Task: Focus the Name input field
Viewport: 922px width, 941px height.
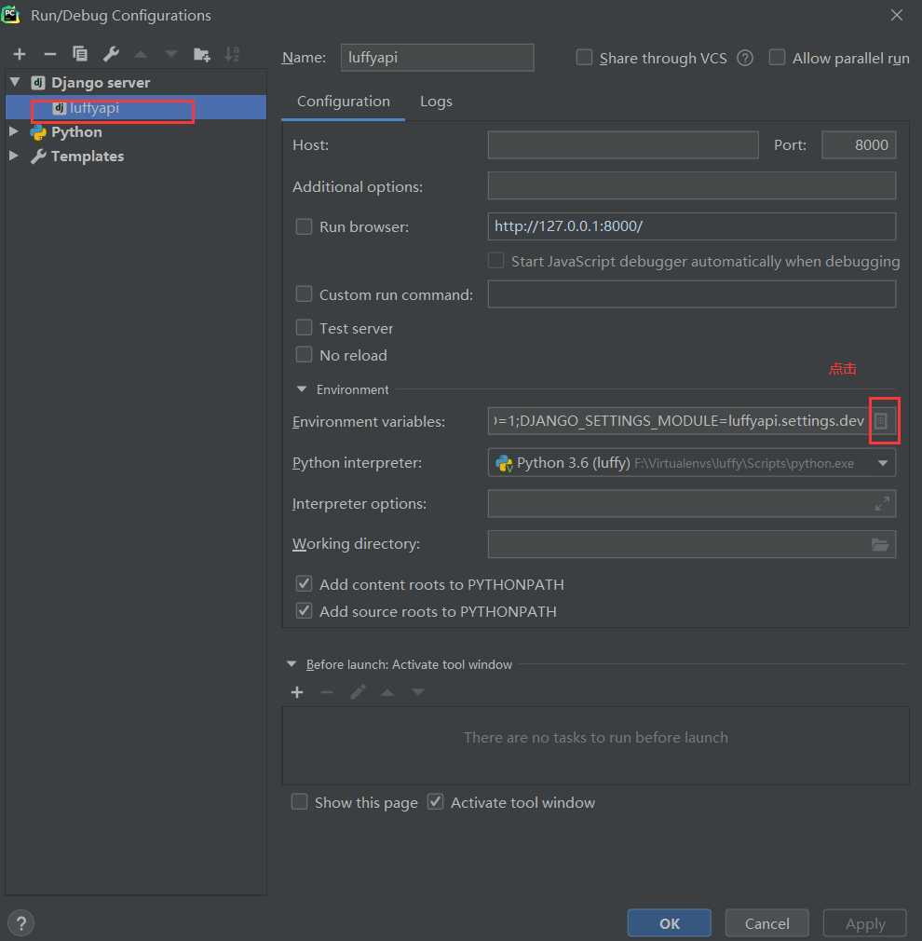Action: pyautogui.click(x=438, y=58)
